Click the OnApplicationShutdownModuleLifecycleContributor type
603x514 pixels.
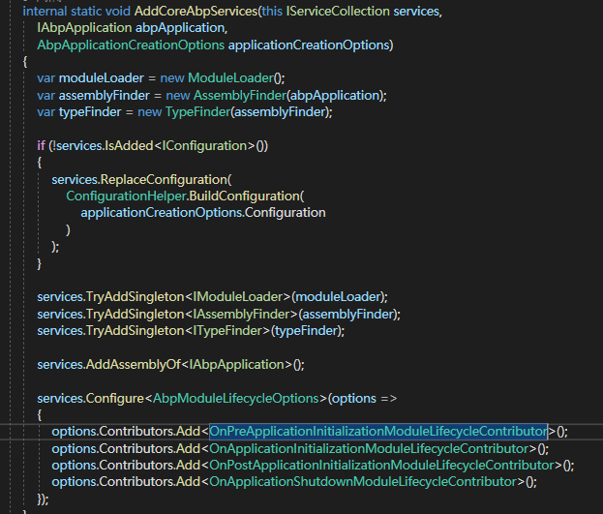coord(363,482)
